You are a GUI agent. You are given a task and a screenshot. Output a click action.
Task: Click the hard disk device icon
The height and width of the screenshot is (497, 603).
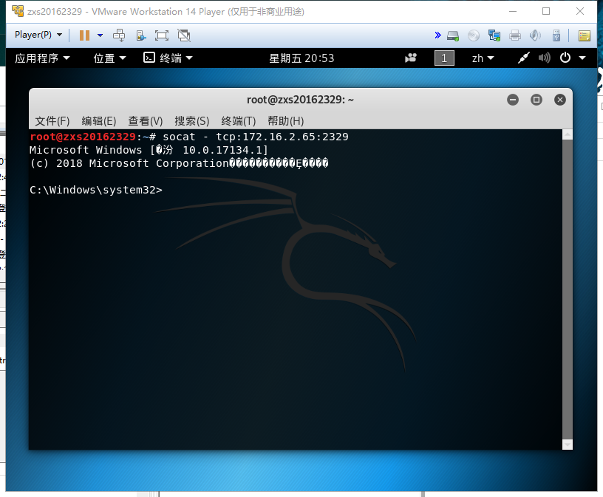pos(453,35)
